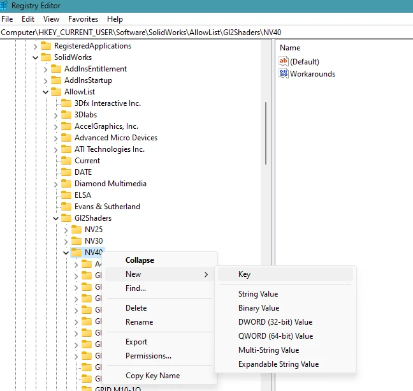Click the AllowList folder icon
413x391 pixels.
click(56, 92)
